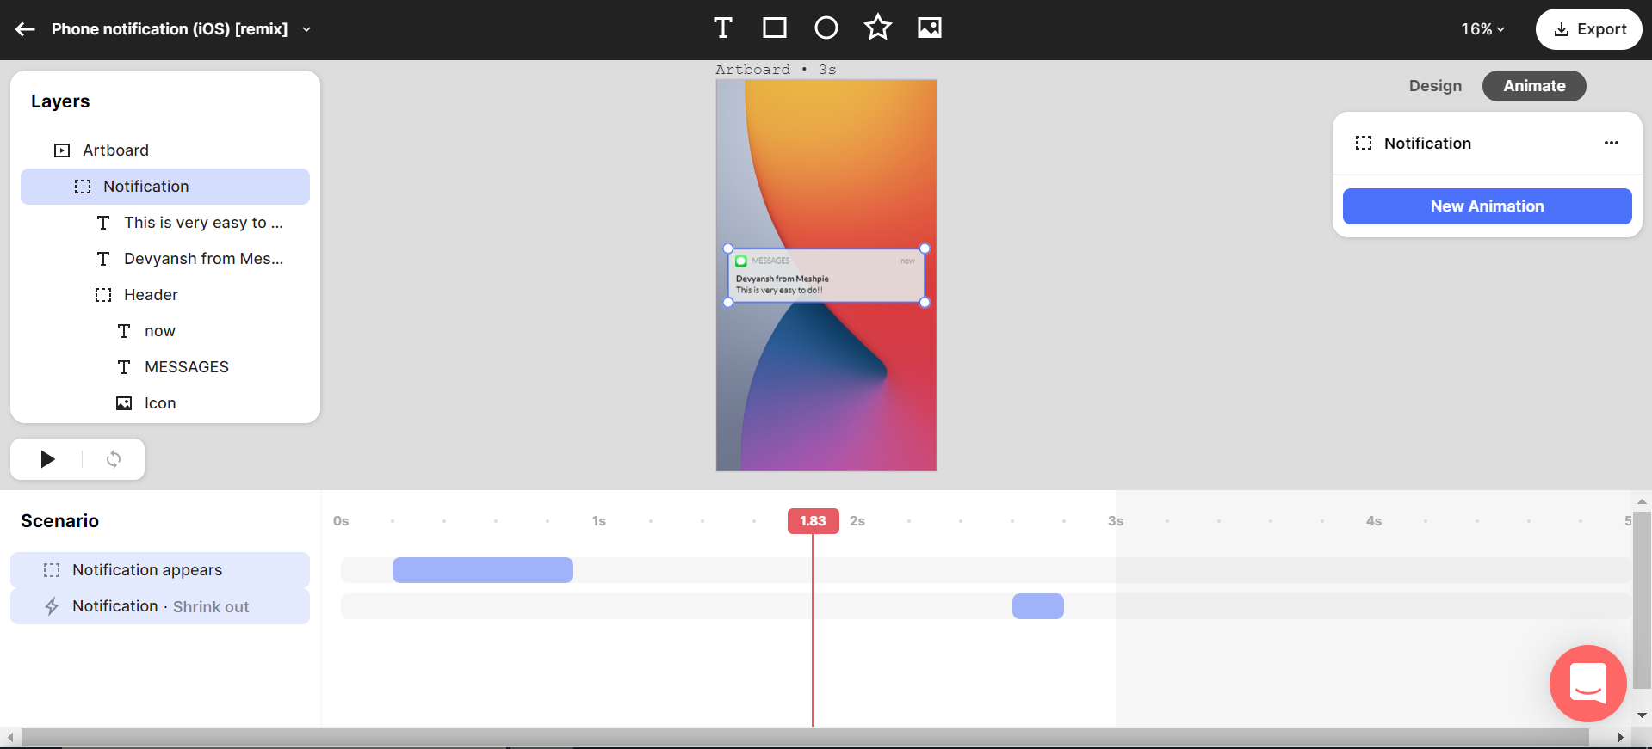Select the 'Notification appears' timeline clip
1652x749 pixels.
tap(483, 570)
